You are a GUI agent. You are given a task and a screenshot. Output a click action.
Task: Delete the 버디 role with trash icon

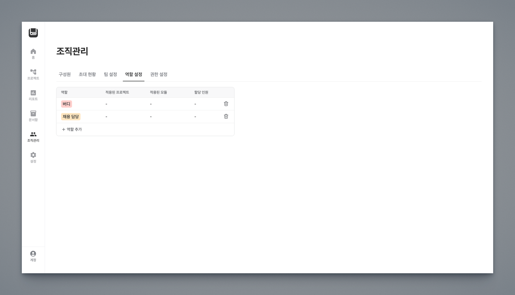click(x=226, y=104)
